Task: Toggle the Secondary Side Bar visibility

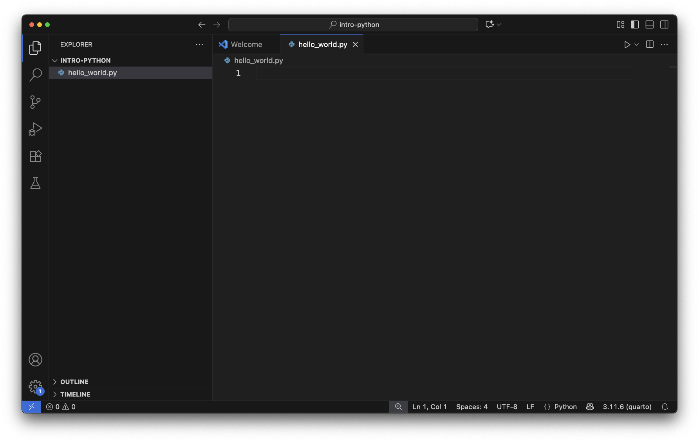Action: coord(664,25)
